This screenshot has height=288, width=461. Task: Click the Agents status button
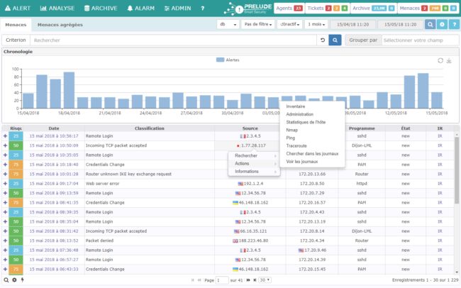pos(288,8)
